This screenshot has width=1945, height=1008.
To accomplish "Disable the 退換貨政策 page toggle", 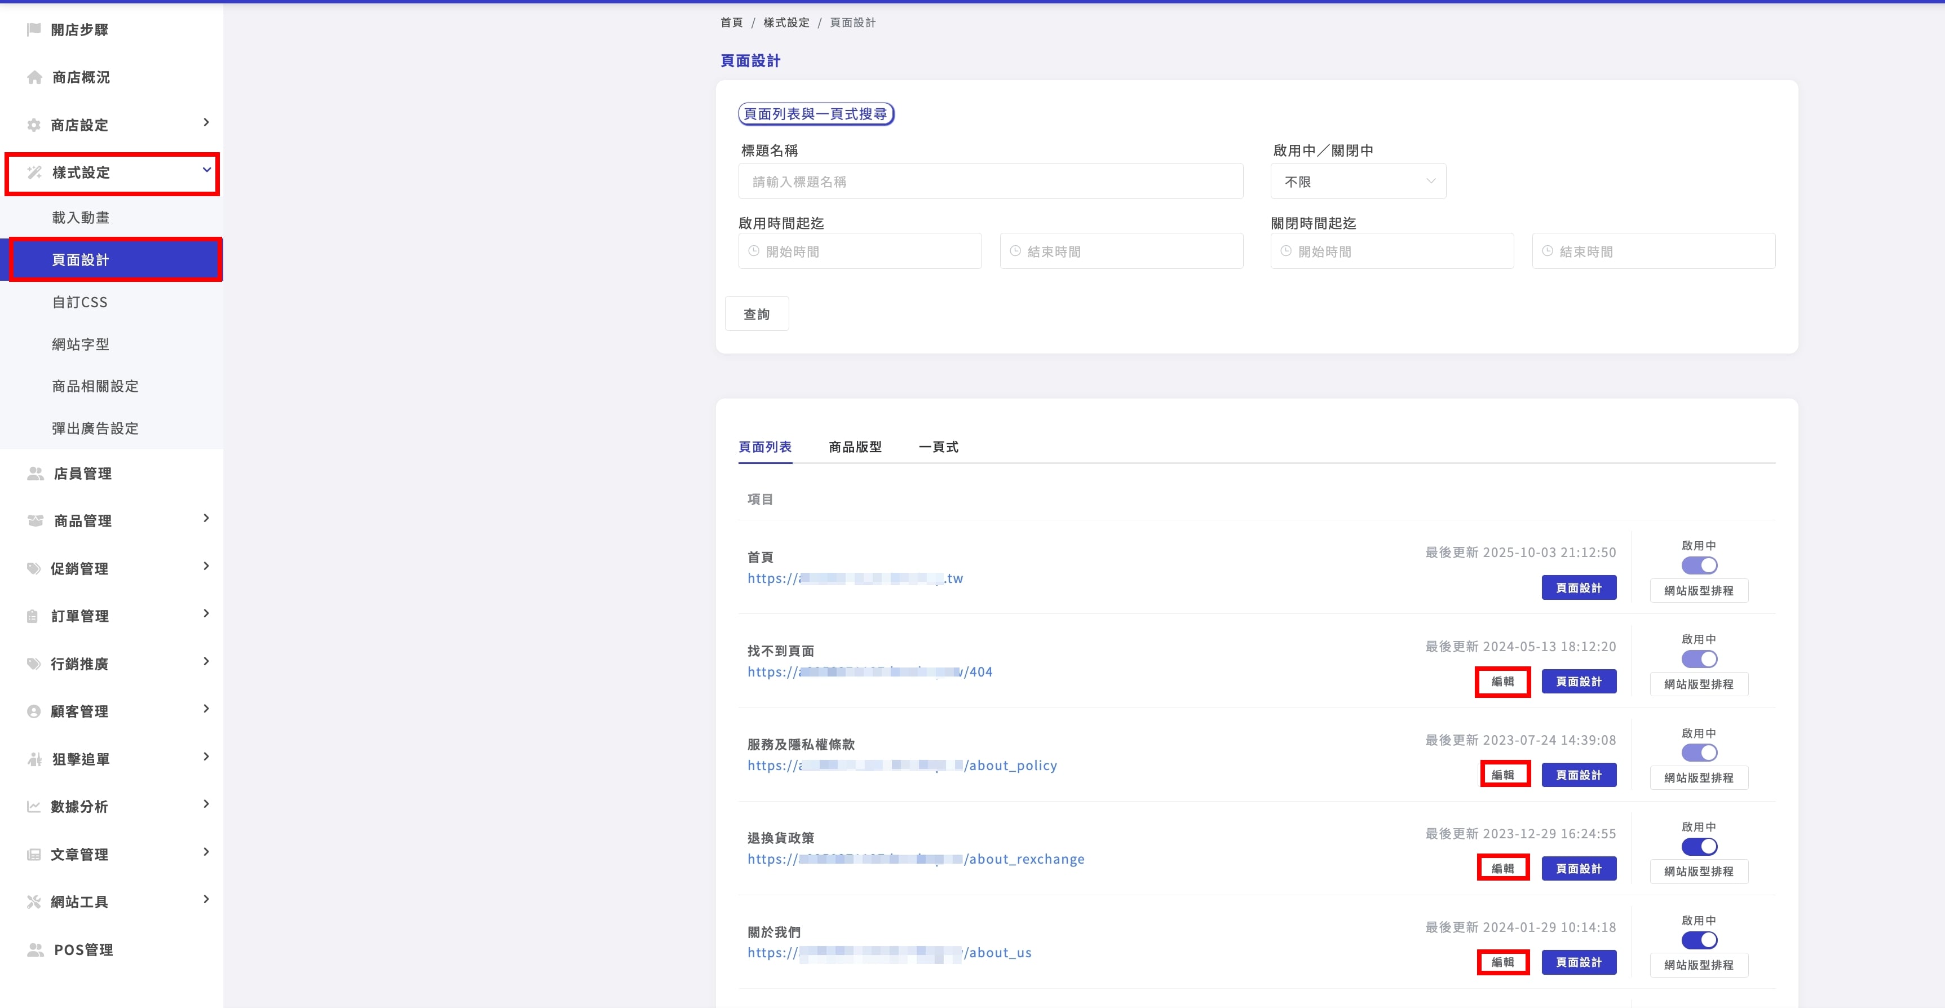I will click(x=1699, y=846).
